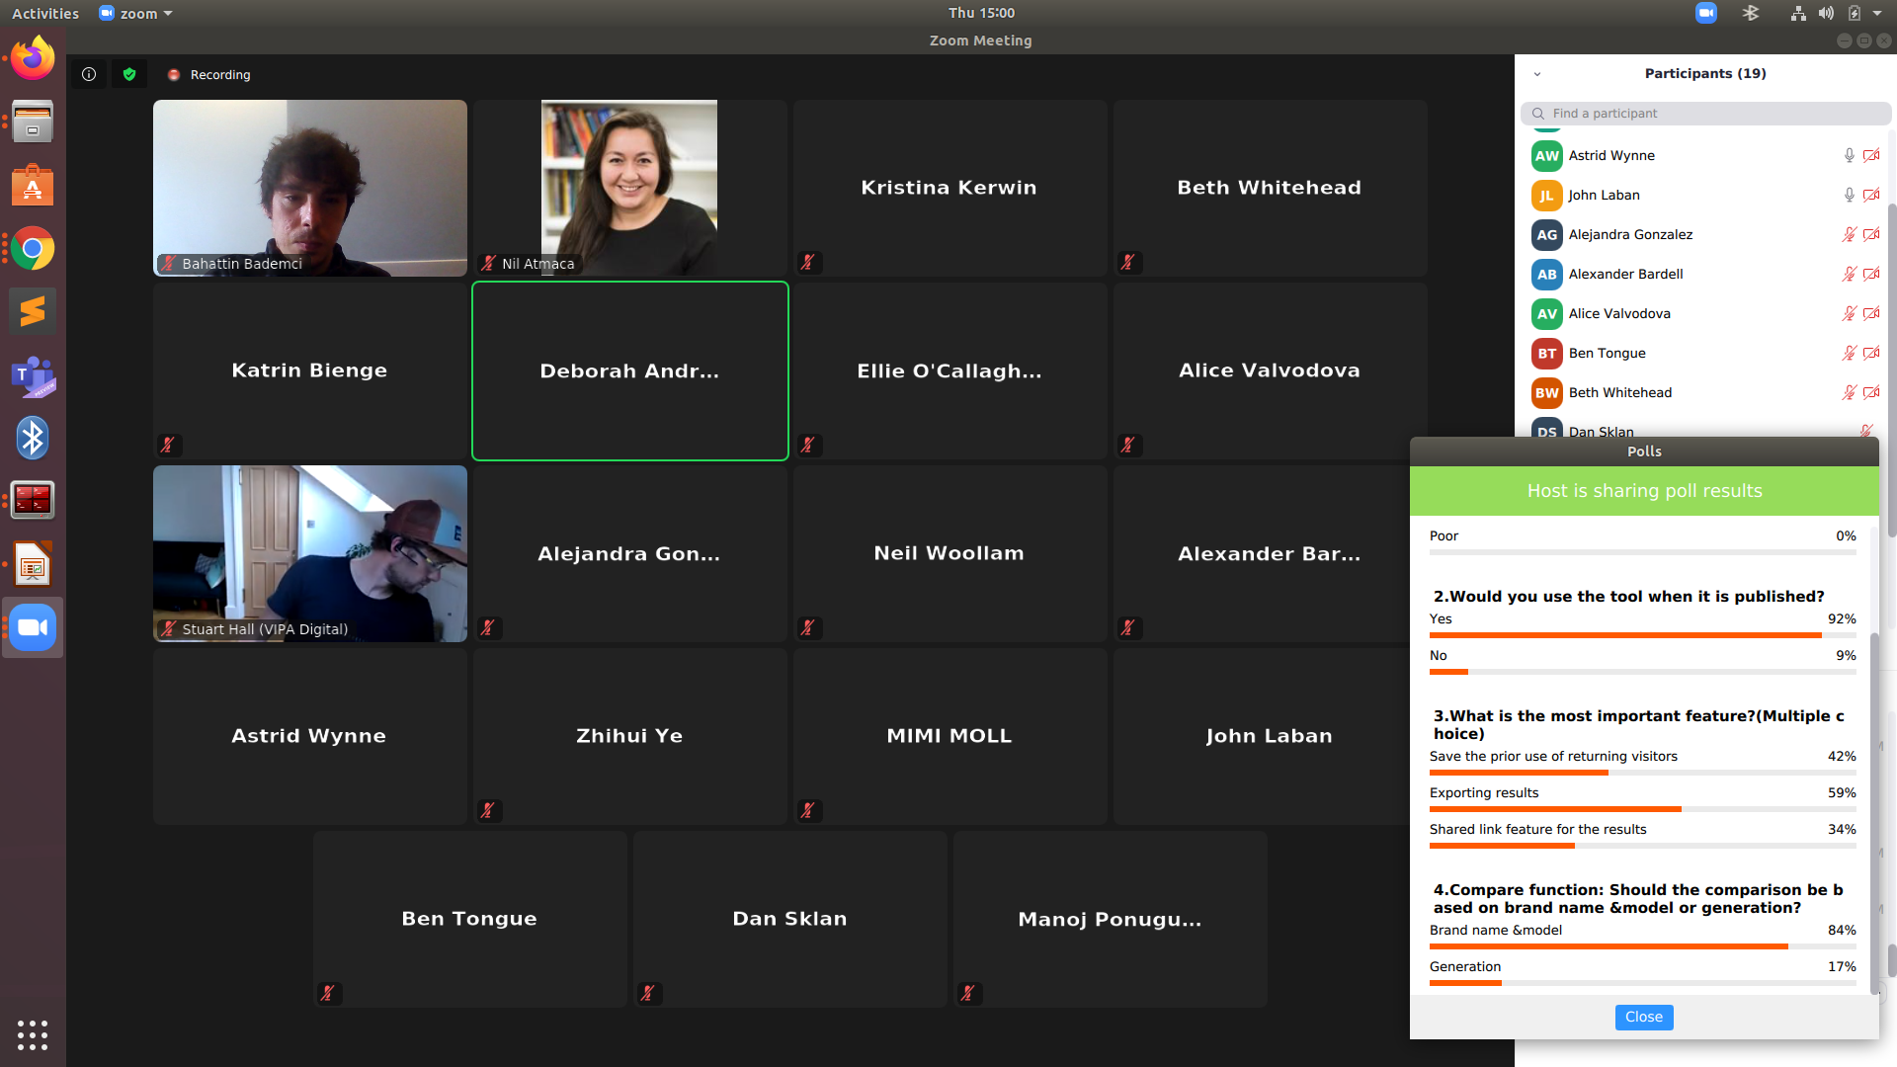Screen dimensions: 1897x1067
Task: Open Microsoft Teams from the dock
Action: point(33,375)
